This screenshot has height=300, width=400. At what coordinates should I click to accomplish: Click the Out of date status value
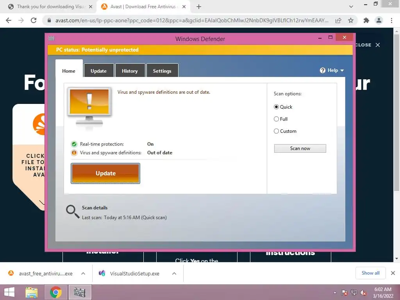pos(160,153)
